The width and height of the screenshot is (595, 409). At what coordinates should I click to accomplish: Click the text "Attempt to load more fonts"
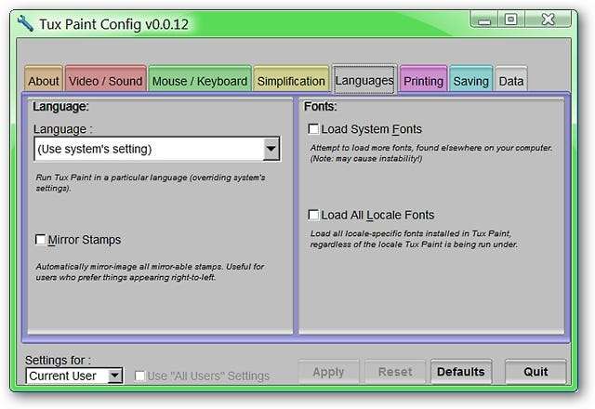[362, 148]
